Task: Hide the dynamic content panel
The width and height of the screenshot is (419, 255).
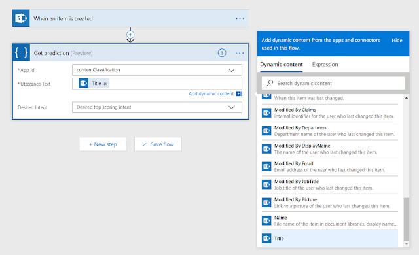Action: (397, 41)
